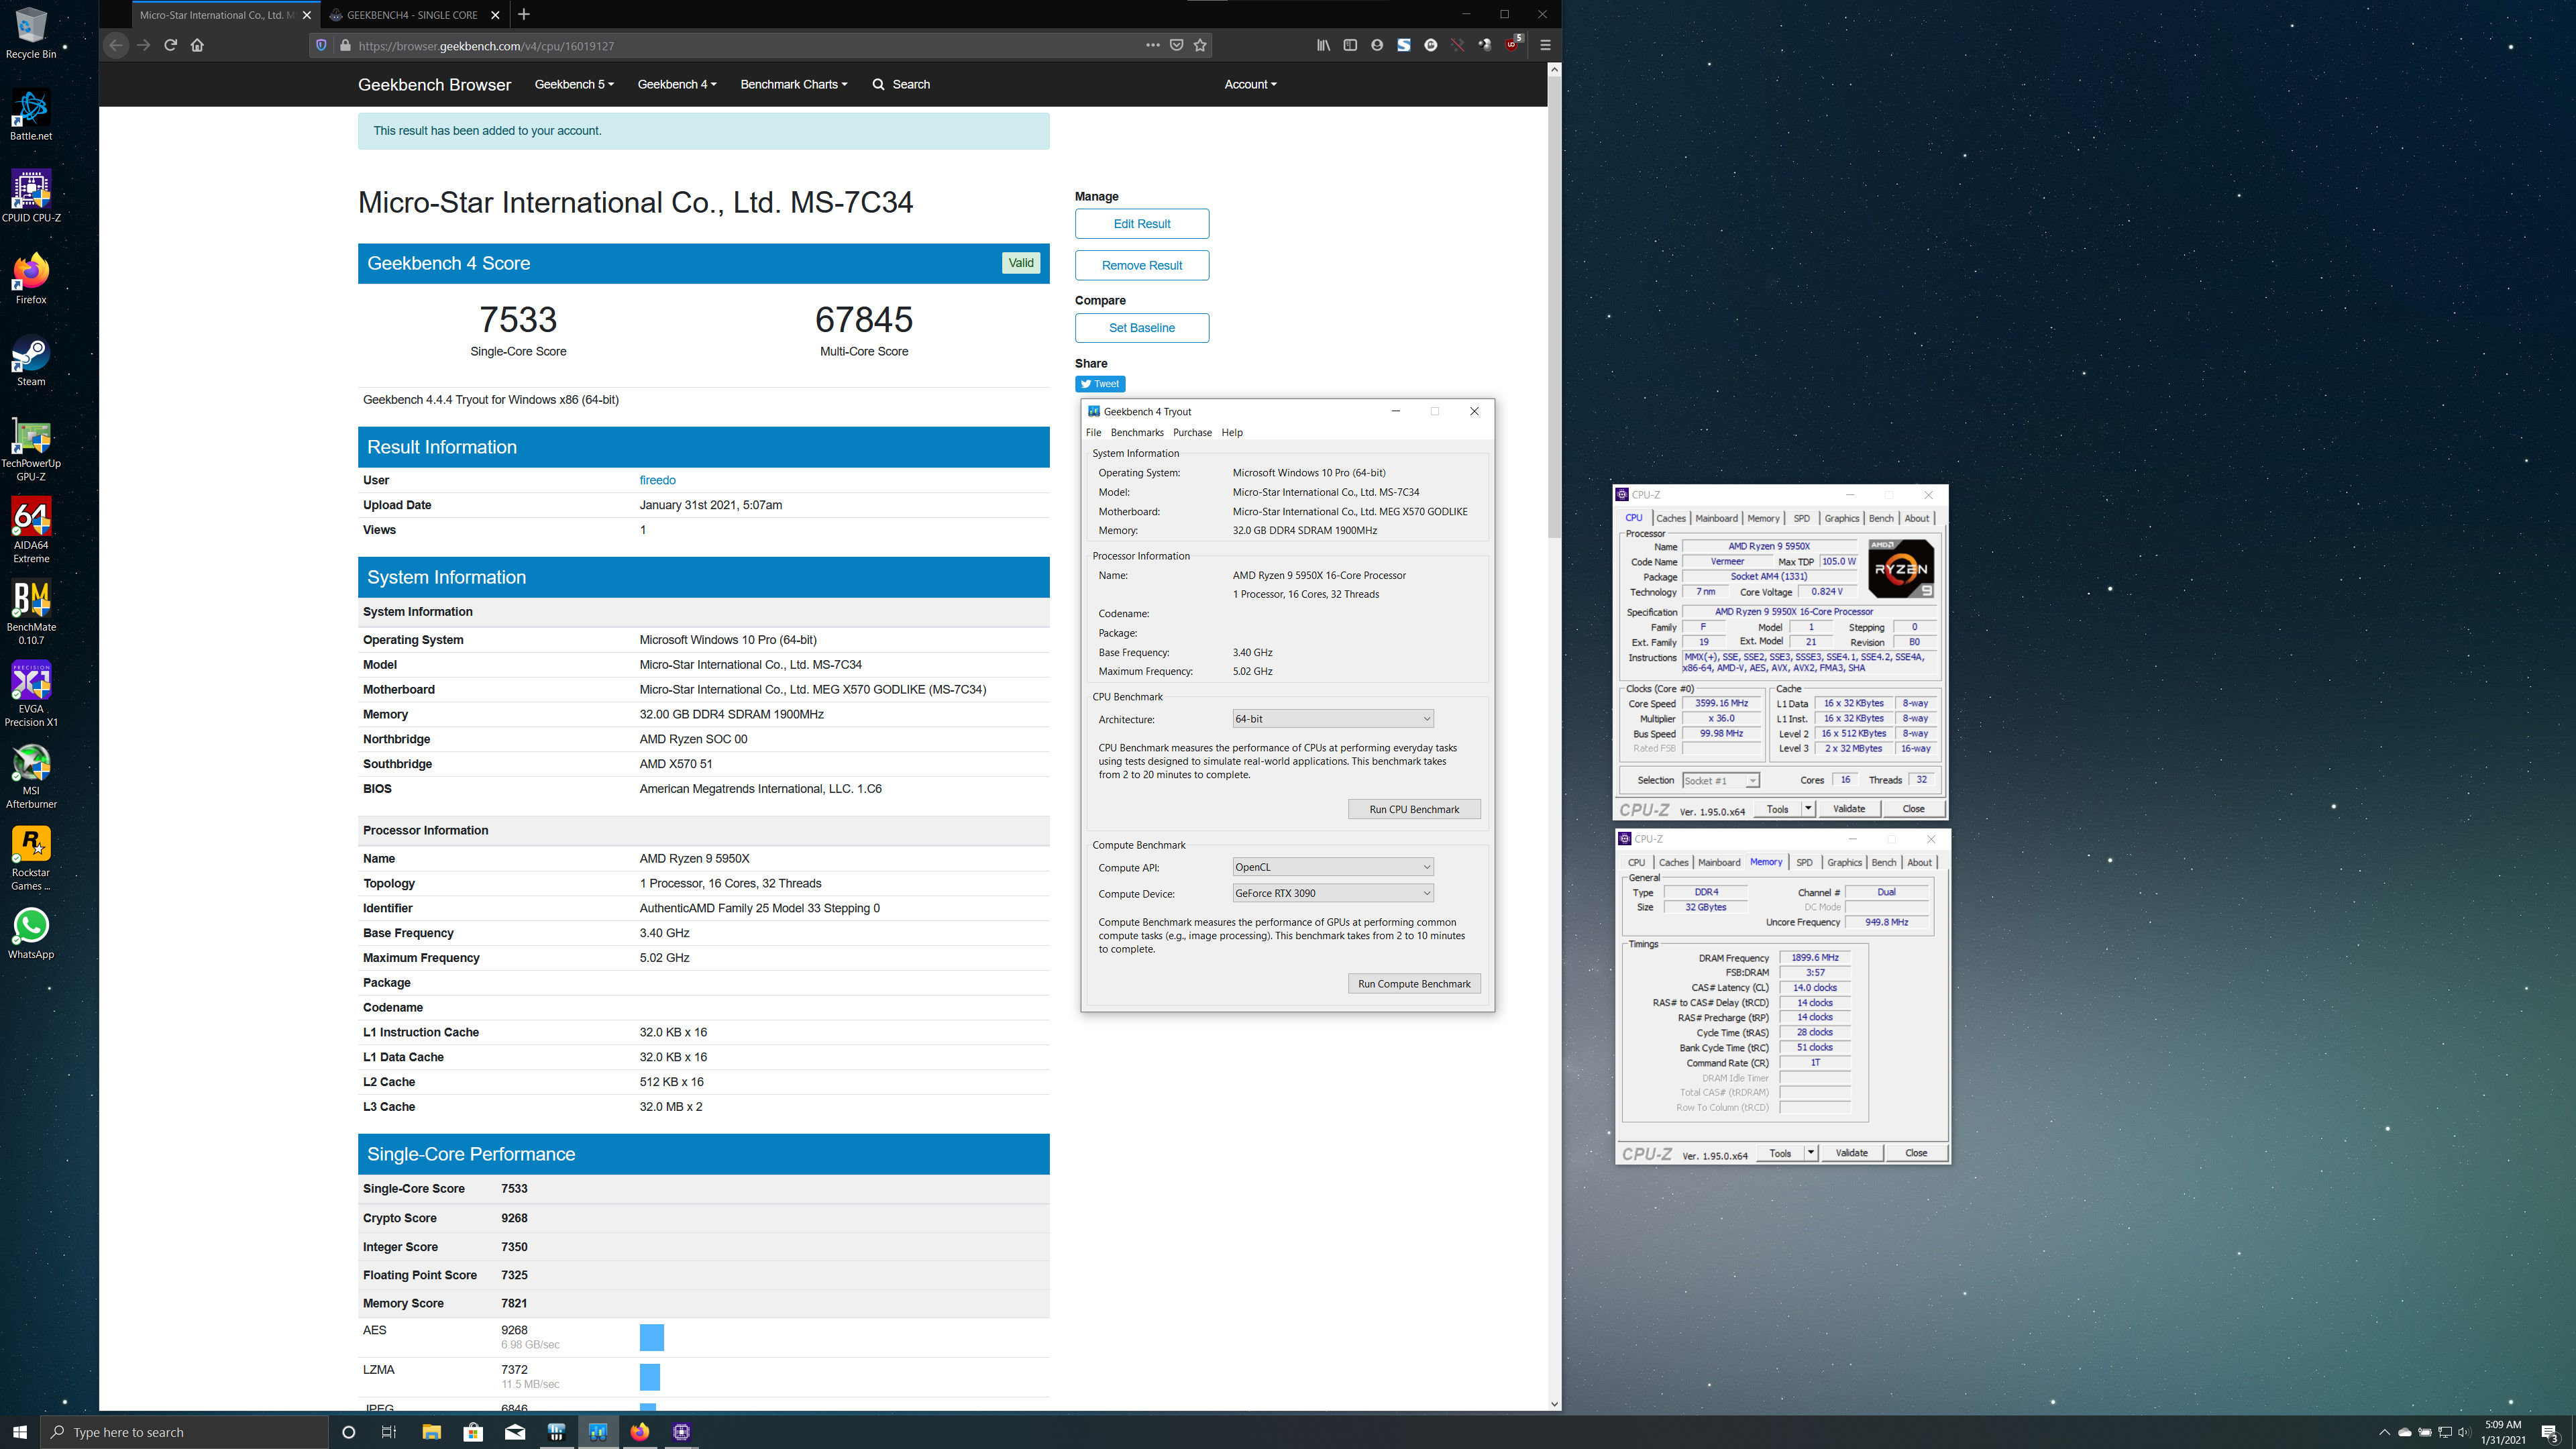Save page to Pocket

click(1176, 45)
